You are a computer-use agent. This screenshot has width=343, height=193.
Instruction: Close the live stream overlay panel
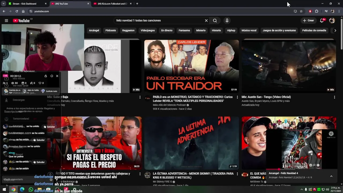click(x=57, y=76)
